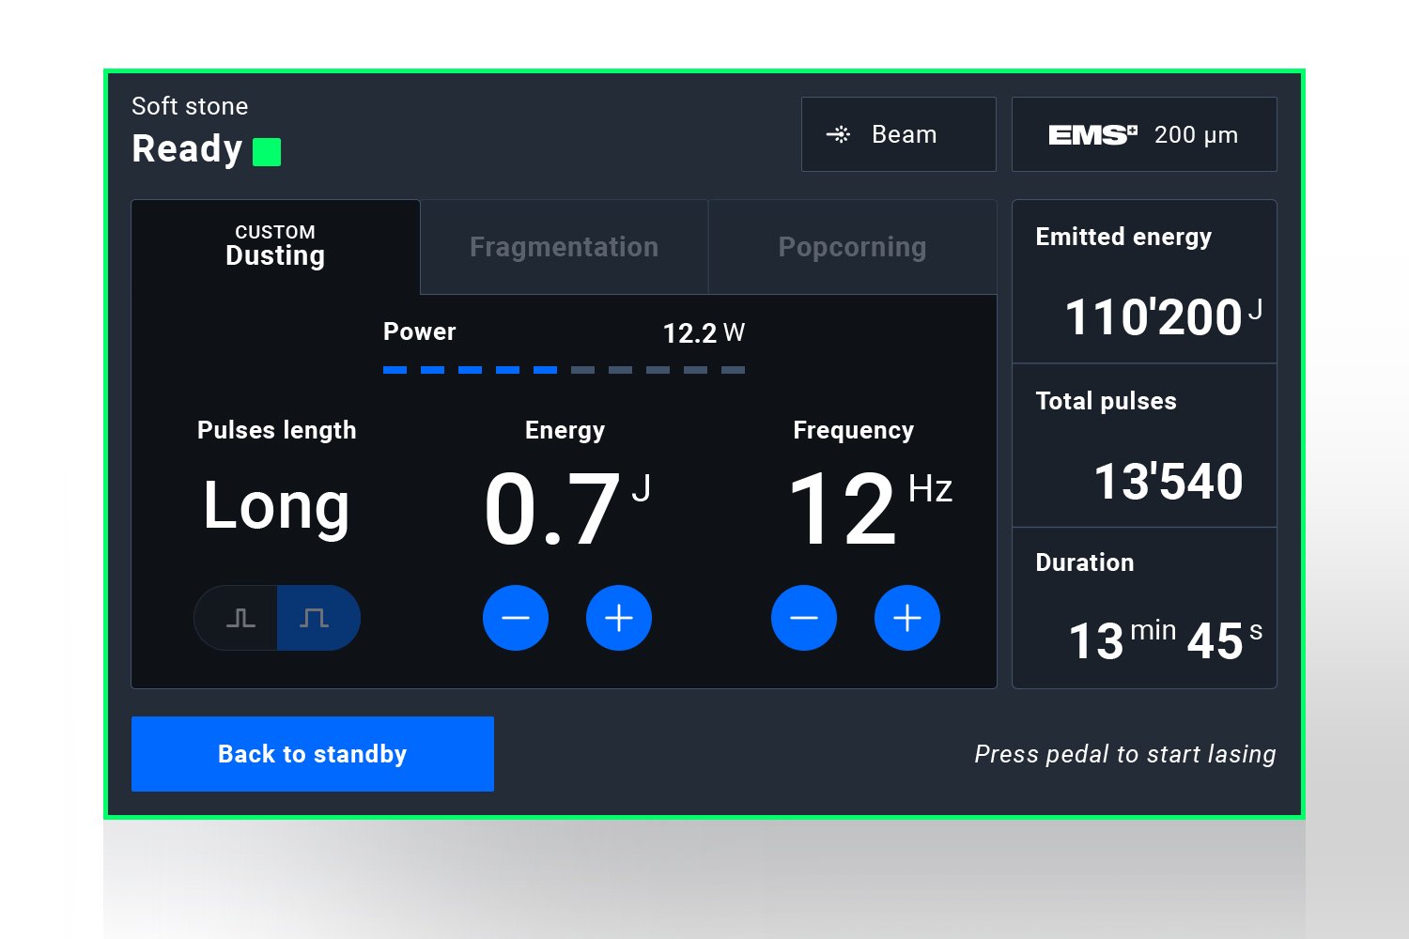
Task: Click the Total pulses 13'540 value
Action: 1169,482
